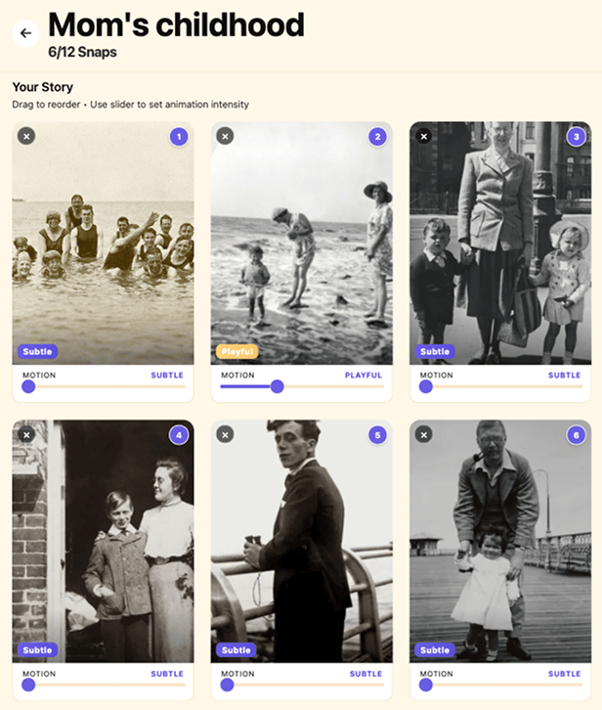The image size is (602, 710).
Task: Remove snap 3 with the X icon
Action: [x=424, y=136]
